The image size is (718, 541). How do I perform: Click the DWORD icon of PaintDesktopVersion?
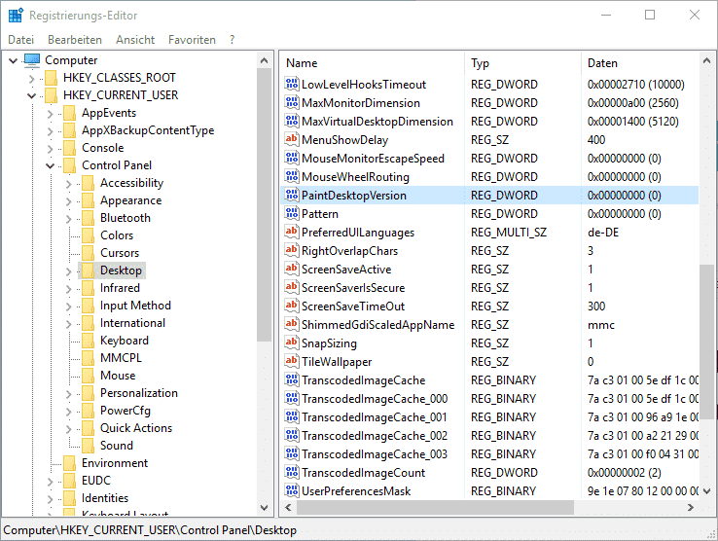(x=292, y=196)
